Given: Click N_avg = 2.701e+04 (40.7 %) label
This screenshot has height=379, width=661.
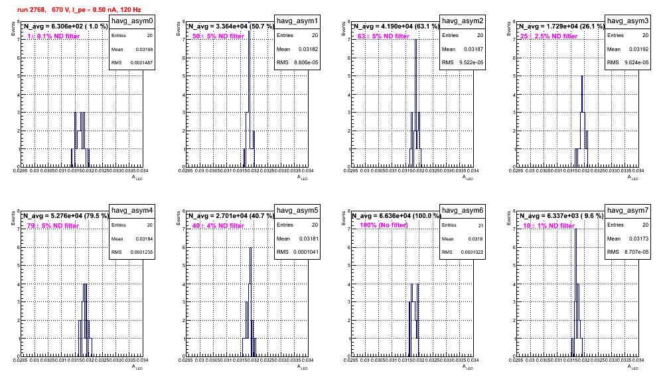Looking at the screenshot, I should pos(231,215).
